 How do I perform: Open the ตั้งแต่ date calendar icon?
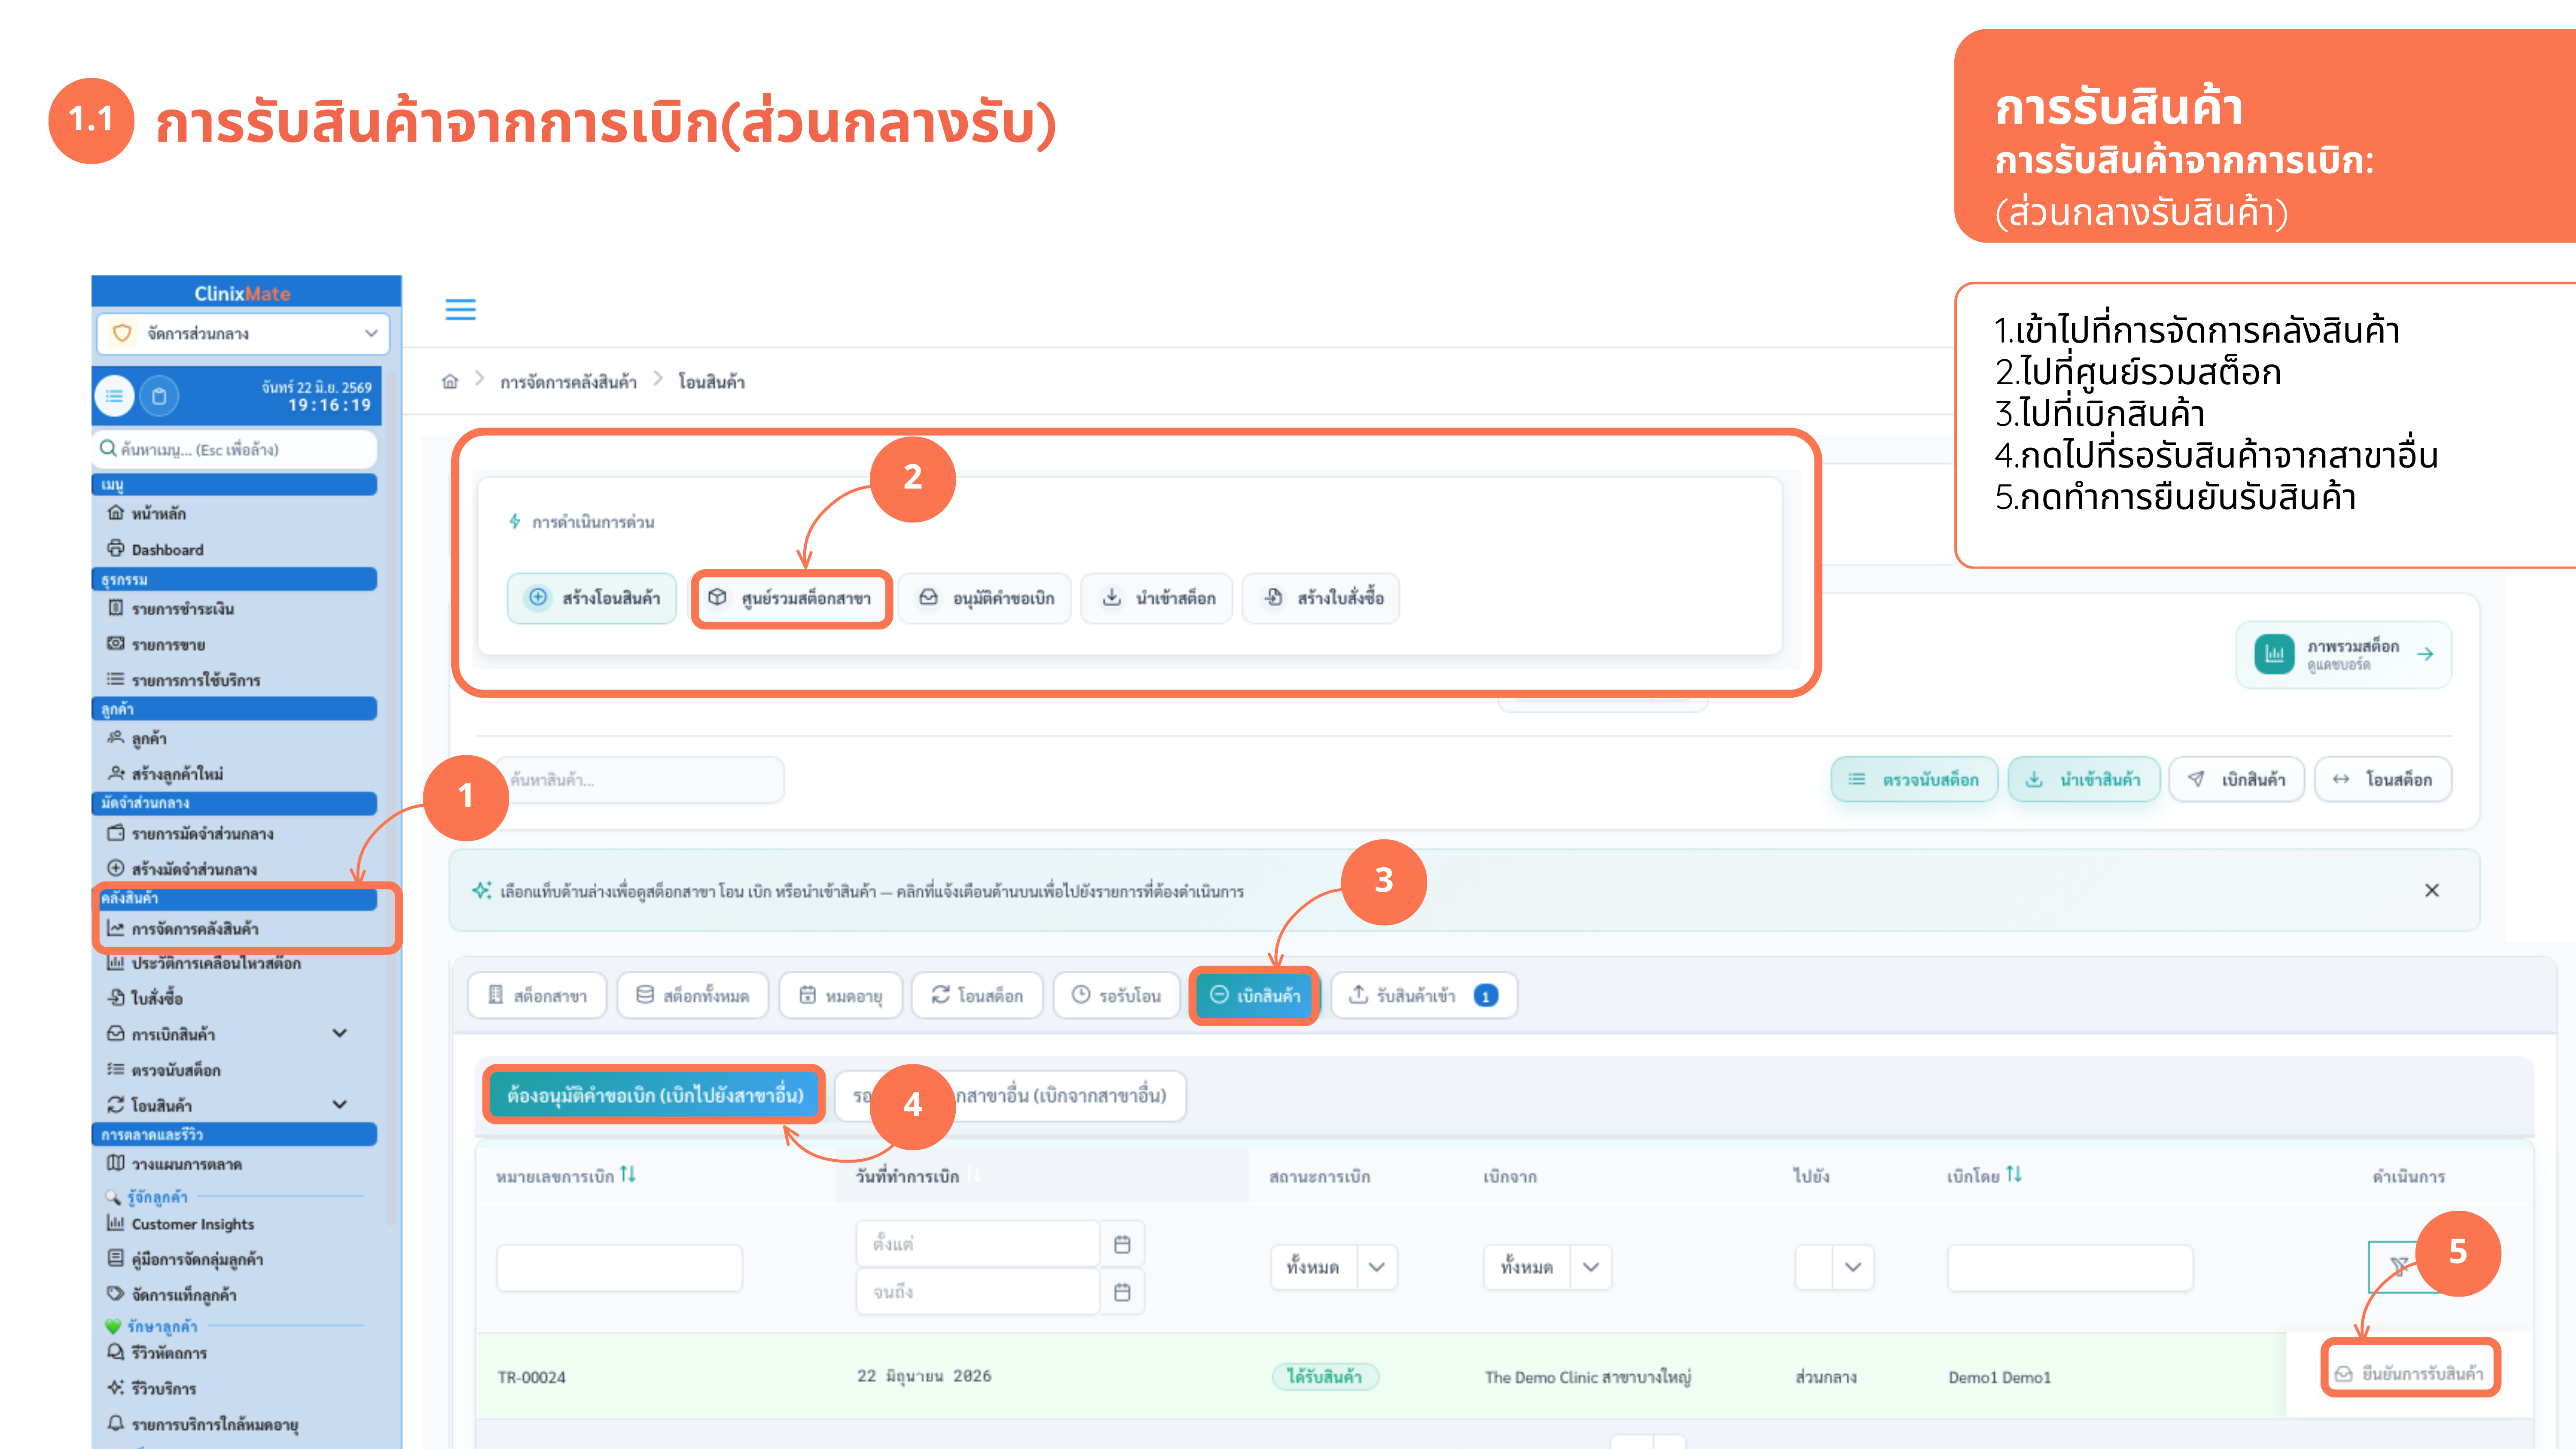(1122, 1244)
